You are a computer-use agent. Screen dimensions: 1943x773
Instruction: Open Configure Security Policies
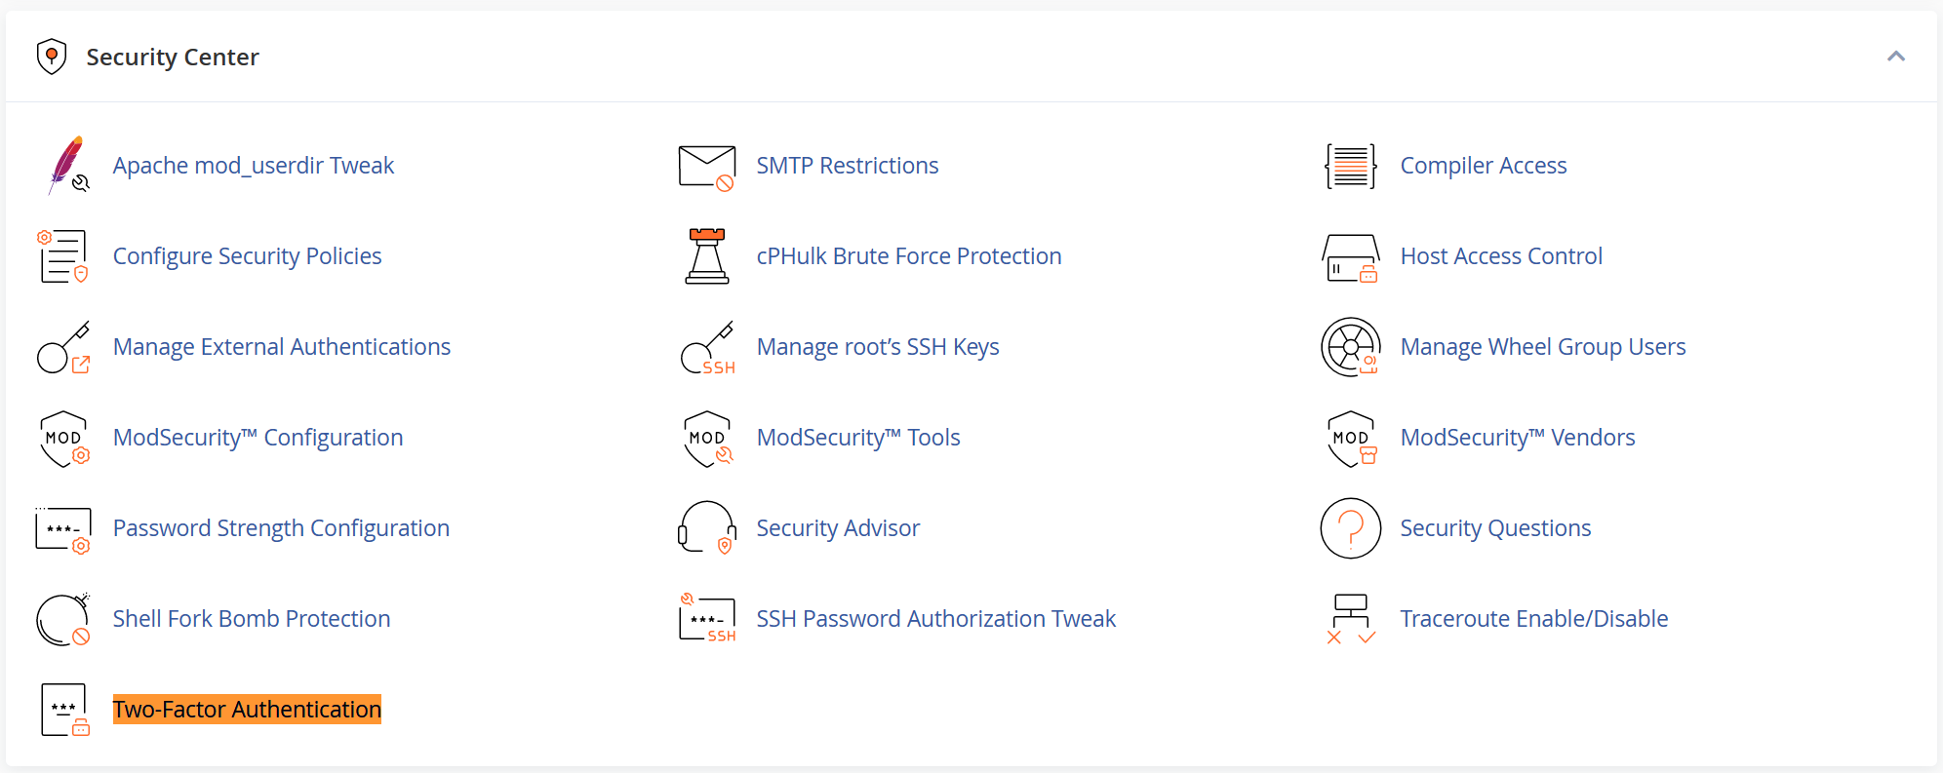[x=247, y=256]
